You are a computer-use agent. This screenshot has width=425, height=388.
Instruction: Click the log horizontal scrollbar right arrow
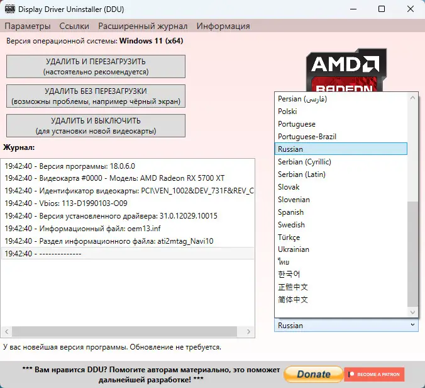[x=251, y=331]
